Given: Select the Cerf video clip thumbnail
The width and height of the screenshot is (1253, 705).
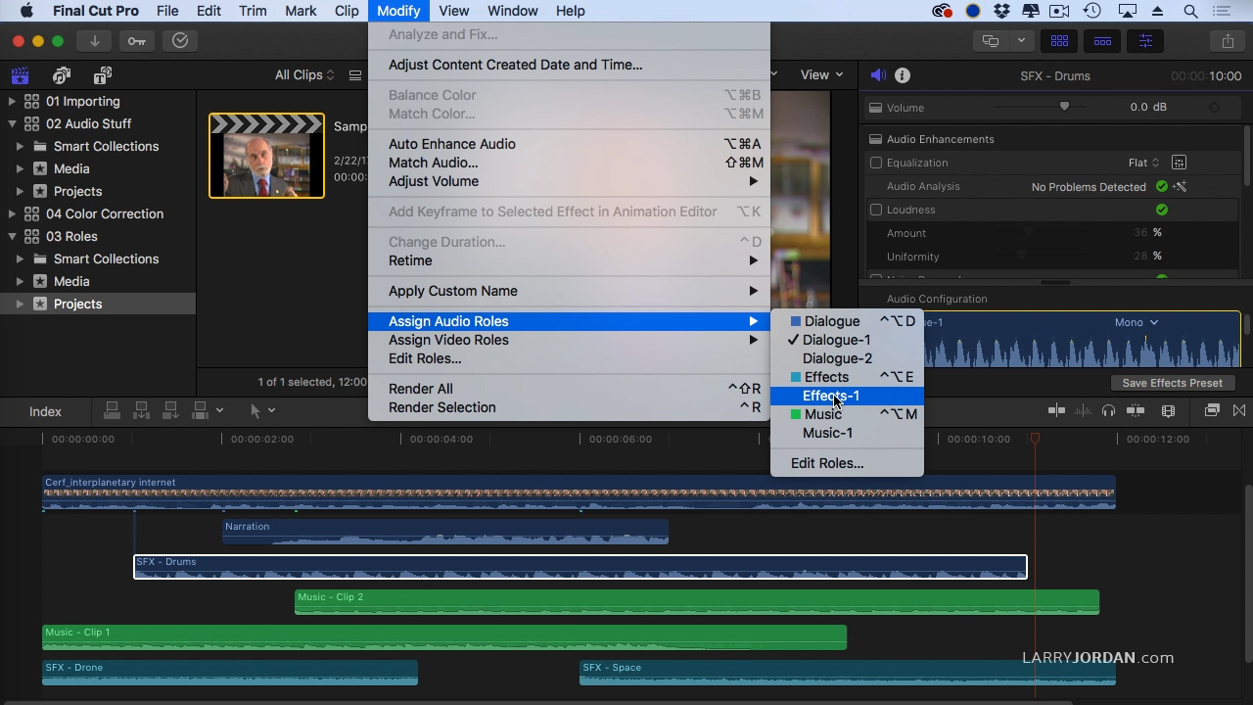Looking at the screenshot, I should (x=266, y=156).
